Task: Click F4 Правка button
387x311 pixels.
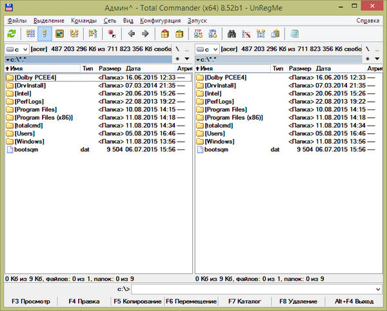Action: pyautogui.click(x=84, y=301)
